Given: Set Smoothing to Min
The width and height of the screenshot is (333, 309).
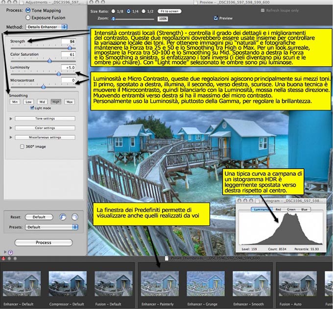Looking at the screenshot, I should pyautogui.click(x=15, y=102).
